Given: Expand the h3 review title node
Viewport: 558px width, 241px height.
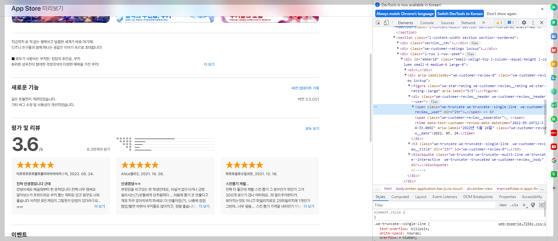Looking at the screenshot, I should (x=409, y=144).
